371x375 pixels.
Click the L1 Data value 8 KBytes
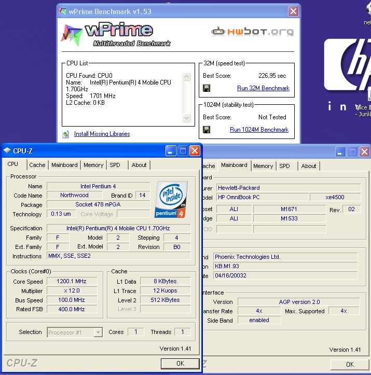tap(165, 281)
